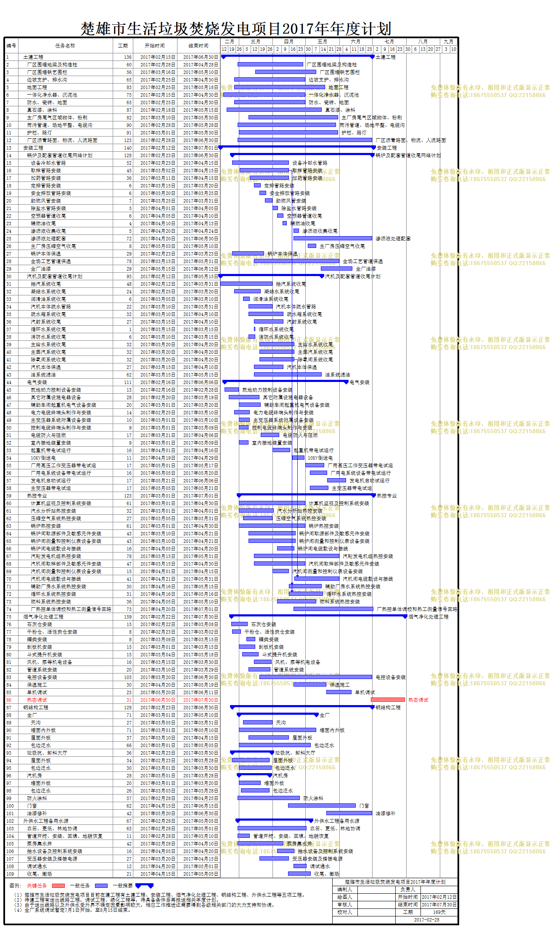The image size is (550, 945).
Task: Click the 三月 month header in timeline
Action: tap(256, 42)
